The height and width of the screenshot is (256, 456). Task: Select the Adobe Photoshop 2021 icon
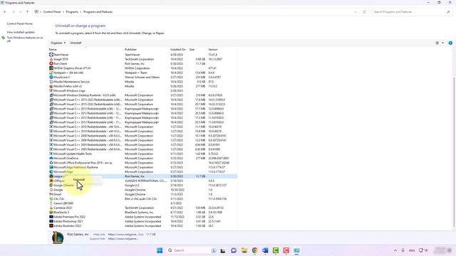[51, 221]
